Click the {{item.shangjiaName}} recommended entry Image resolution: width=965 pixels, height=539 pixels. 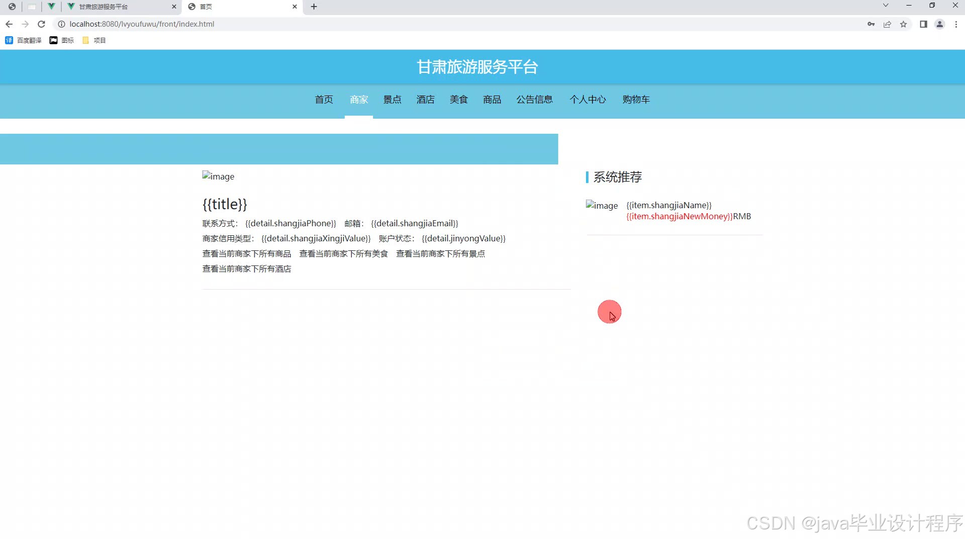[669, 205]
